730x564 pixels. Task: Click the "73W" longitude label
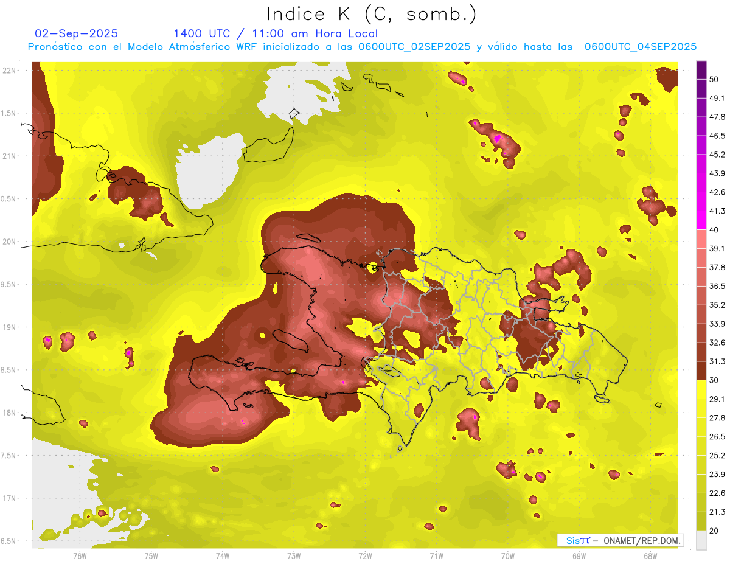[x=294, y=556]
